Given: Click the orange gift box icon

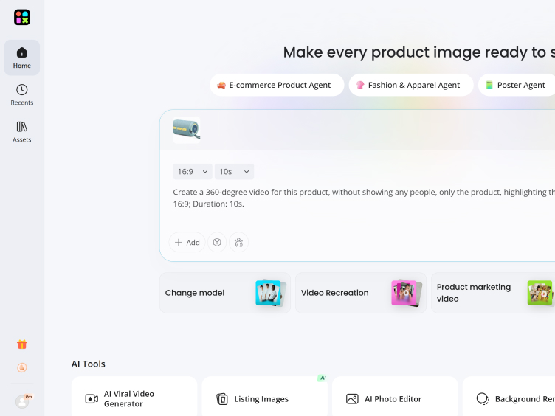Looking at the screenshot, I should point(22,344).
